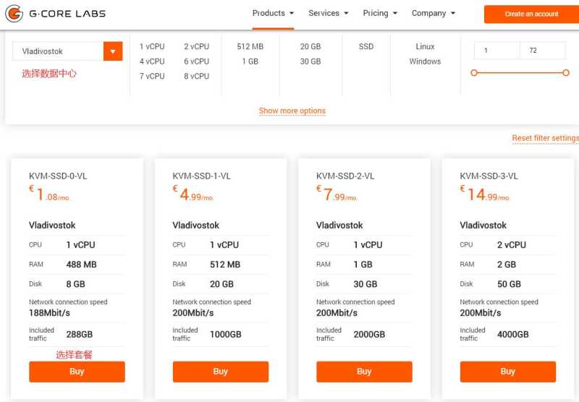Click Reset filter settings link
The width and height of the screenshot is (579, 402).
pyautogui.click(x=546, y=138)
